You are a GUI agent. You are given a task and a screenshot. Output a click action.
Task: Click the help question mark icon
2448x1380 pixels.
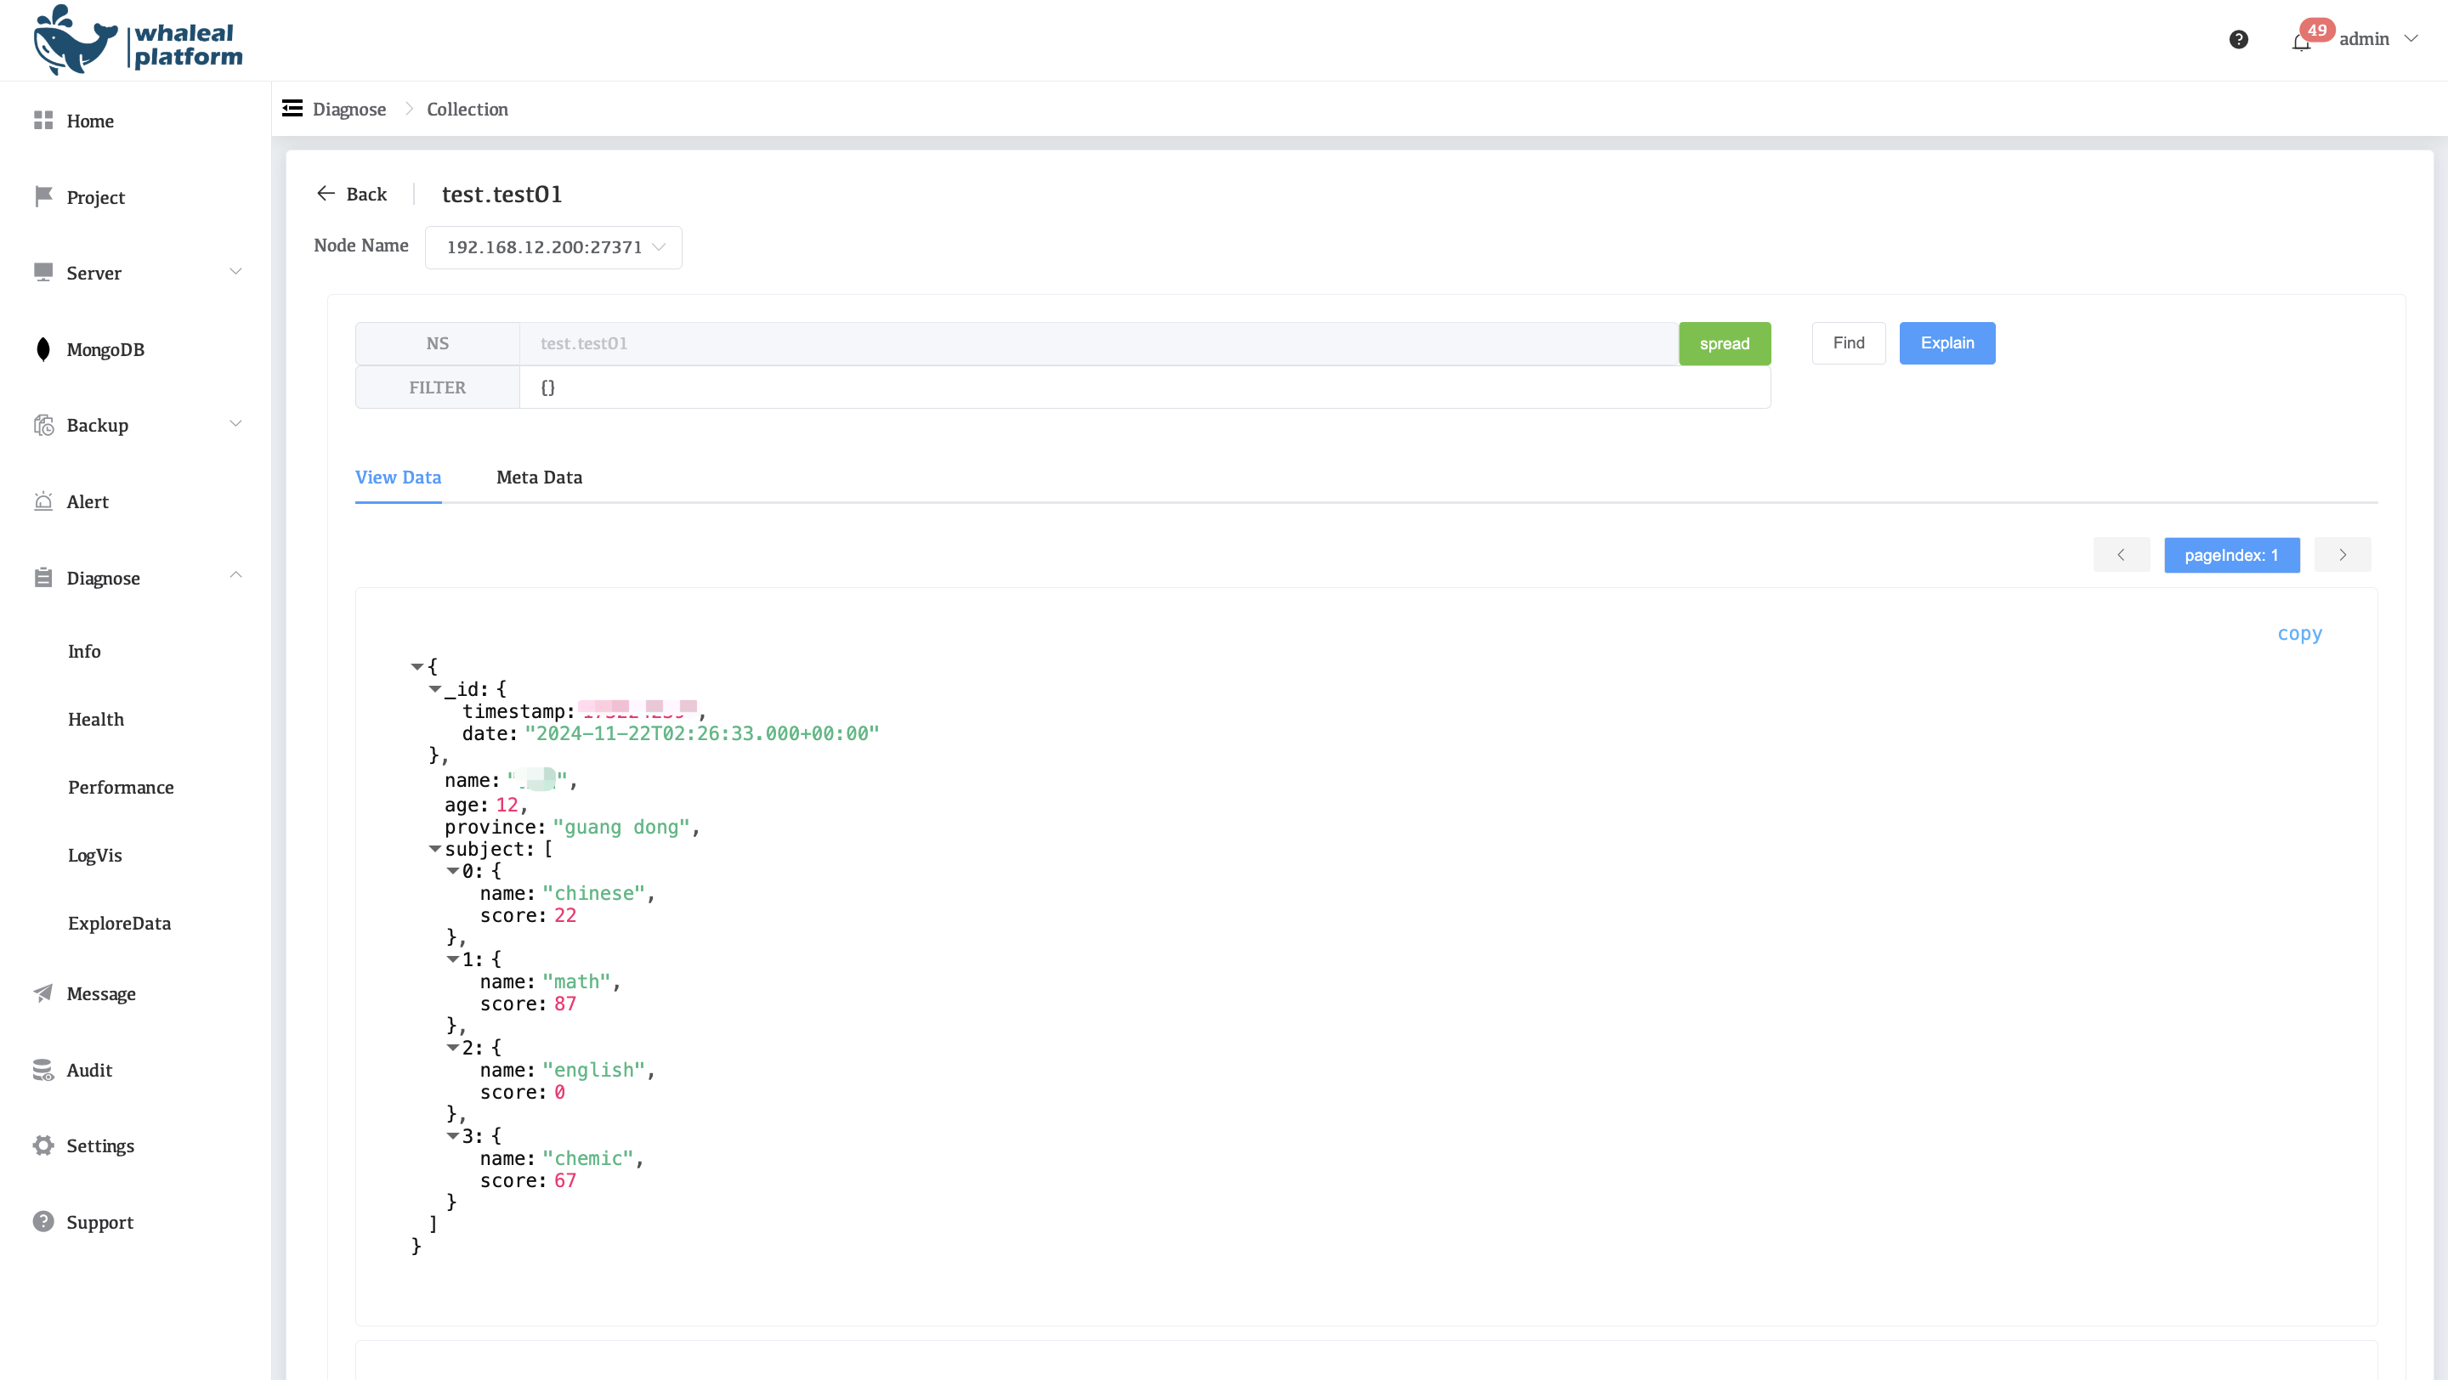[2238, 39]
